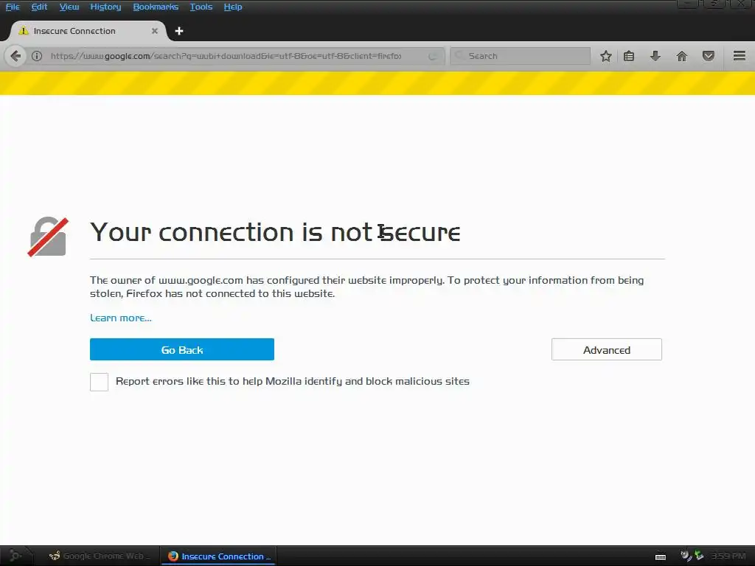Click the Advanced button
Viewport: 755px width, 566px height.
tap(607, 349)
